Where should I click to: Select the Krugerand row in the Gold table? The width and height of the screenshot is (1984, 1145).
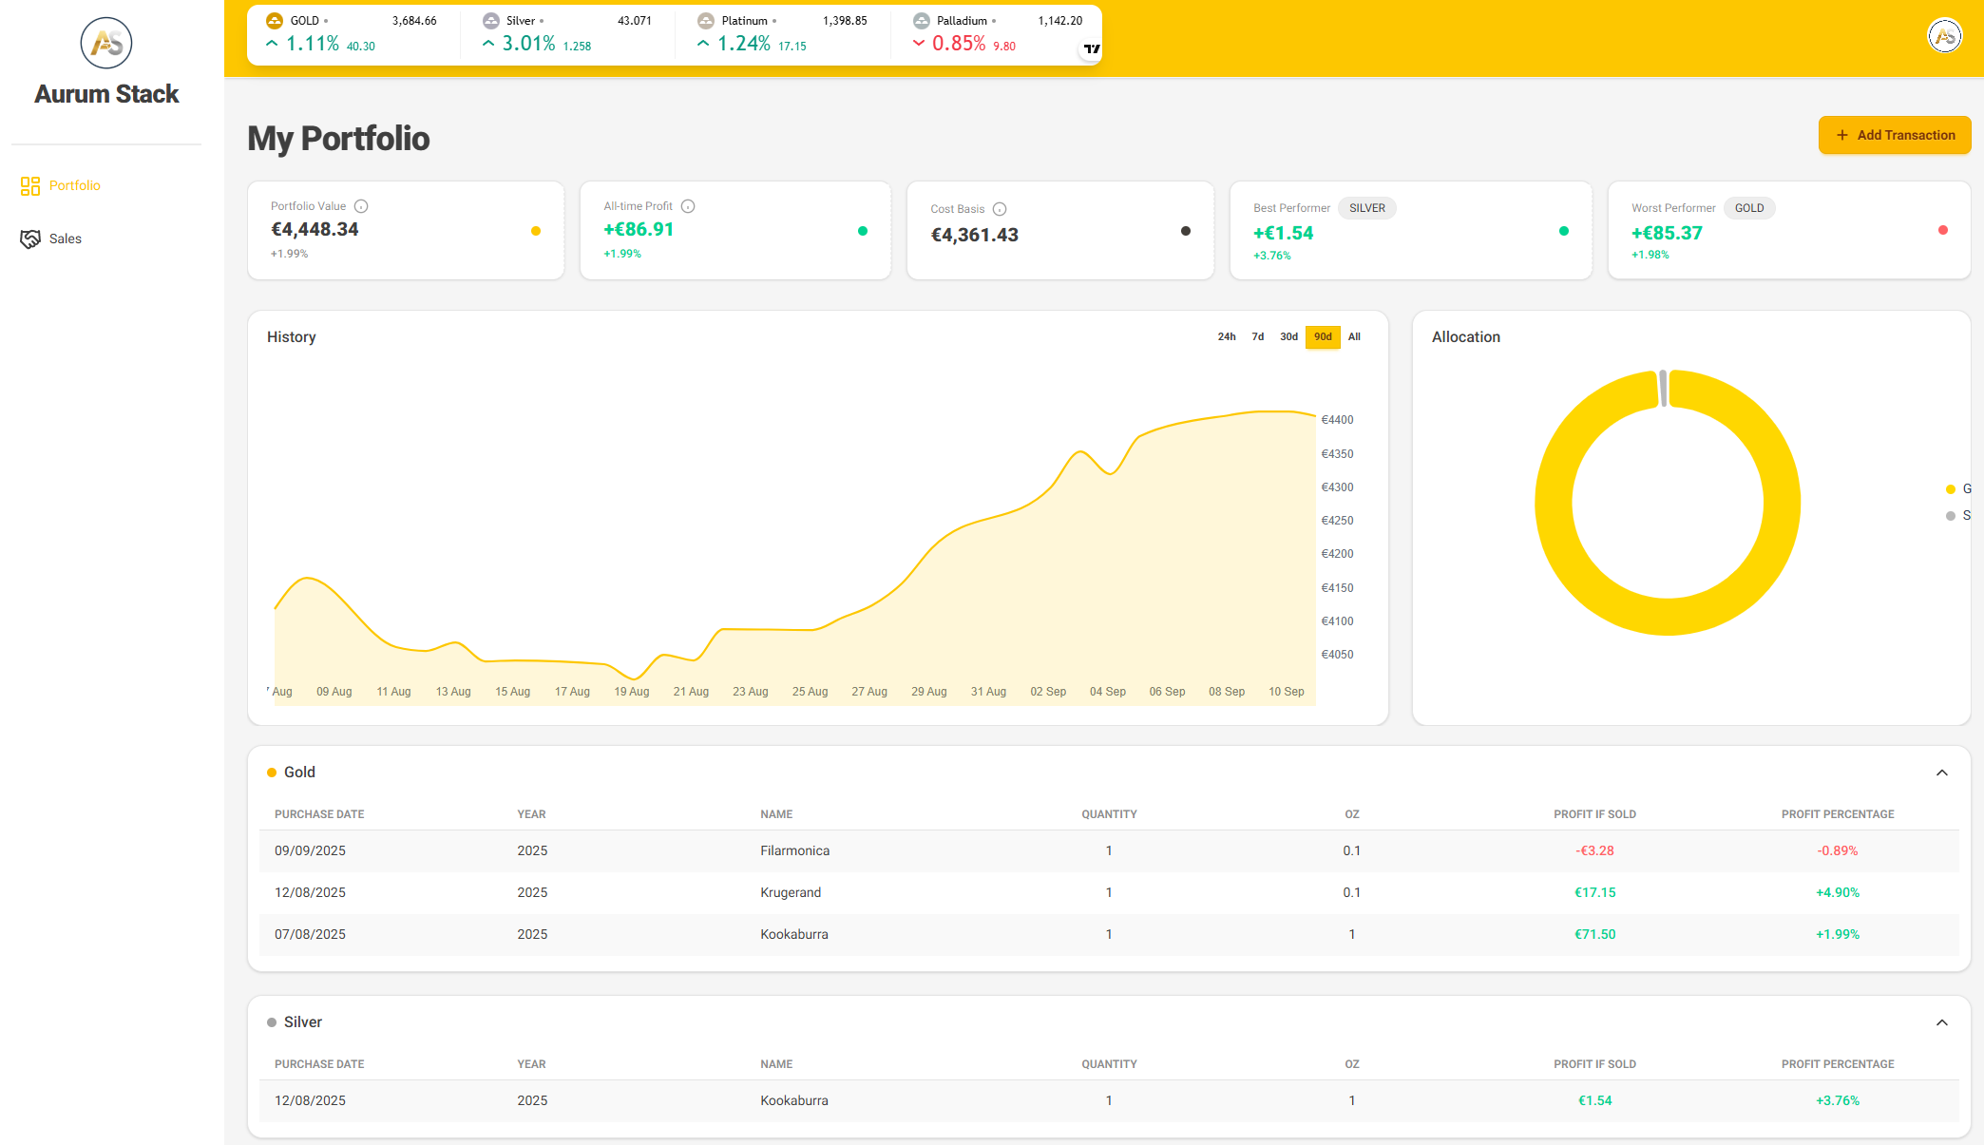(x=791, y=892)
